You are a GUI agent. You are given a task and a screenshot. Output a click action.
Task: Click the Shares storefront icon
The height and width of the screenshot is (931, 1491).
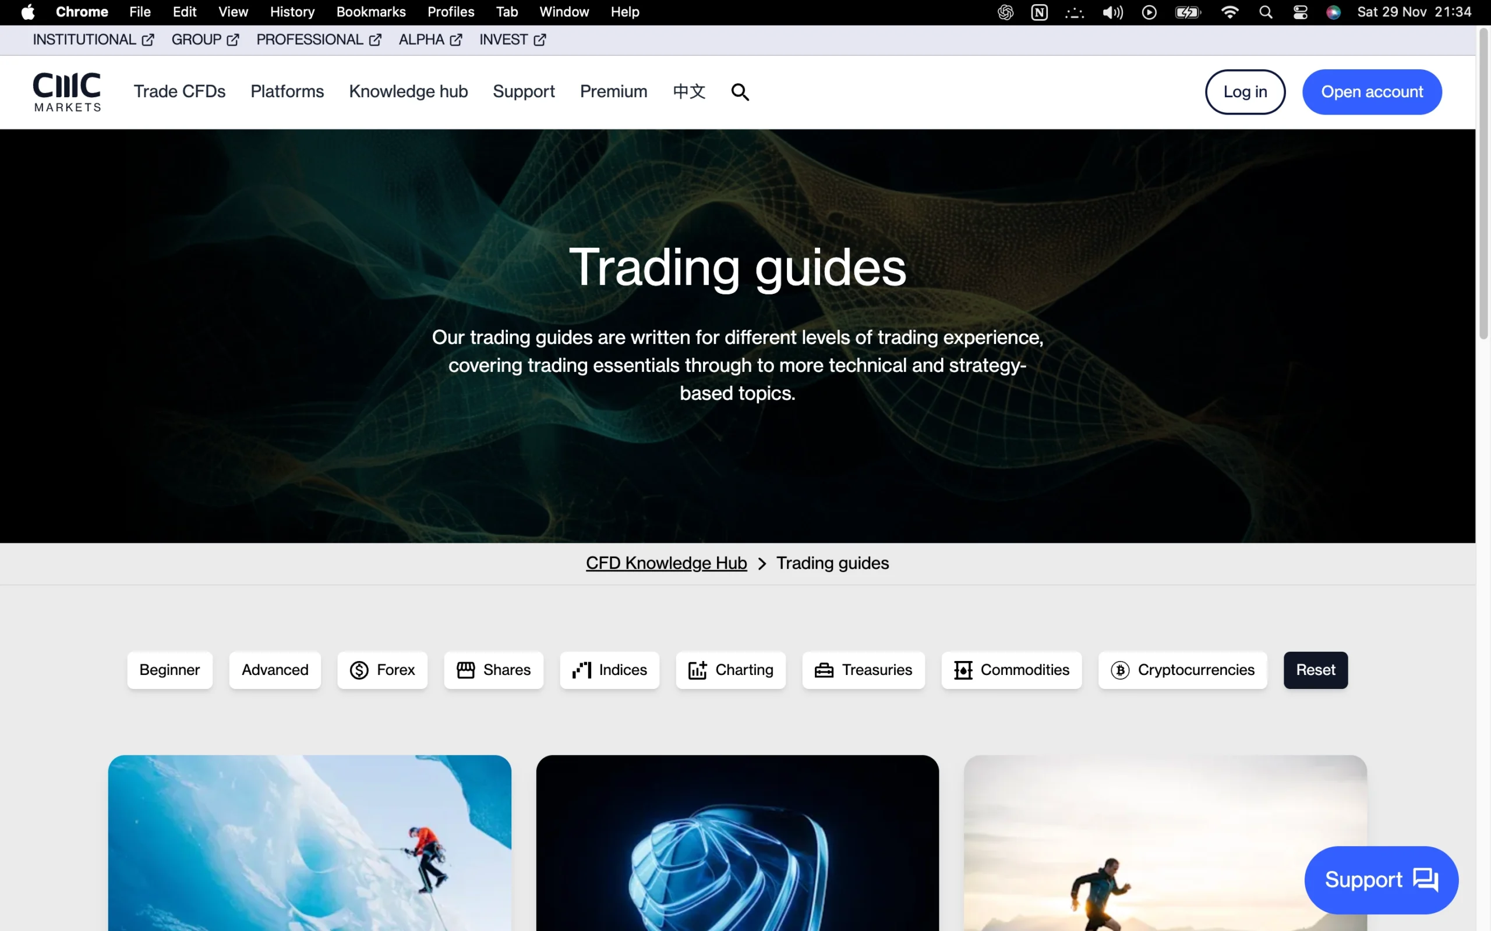pos(467,670)
